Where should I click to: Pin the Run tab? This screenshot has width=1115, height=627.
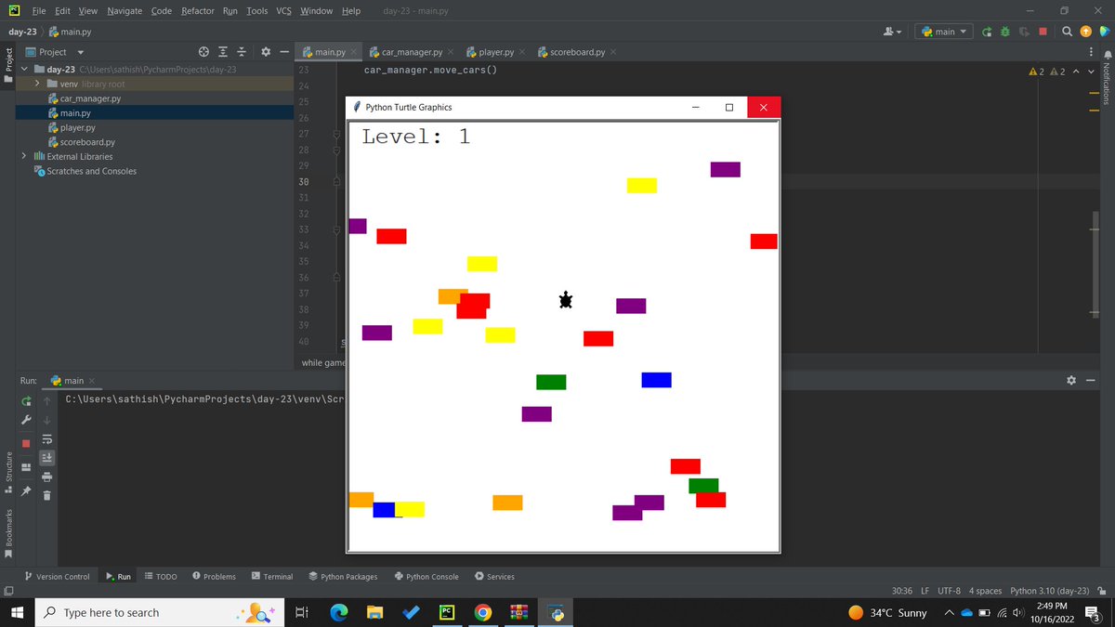pyautogui.click(x=26, y=490)
